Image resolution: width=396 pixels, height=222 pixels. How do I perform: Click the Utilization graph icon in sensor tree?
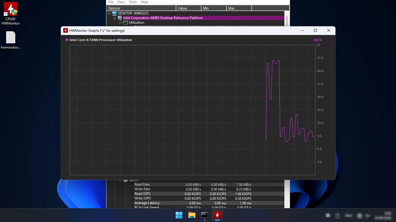click(126, 23)
